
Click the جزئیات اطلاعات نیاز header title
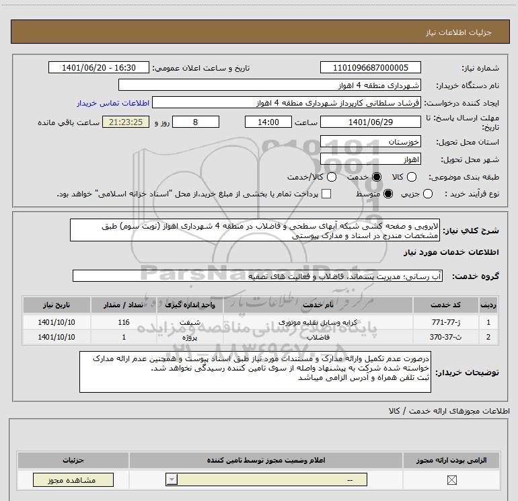pos(458,32)
